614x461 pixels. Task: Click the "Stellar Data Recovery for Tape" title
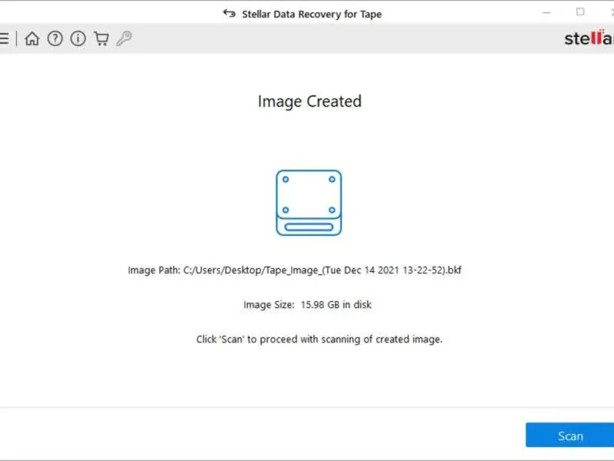click(x=312, y=13)
